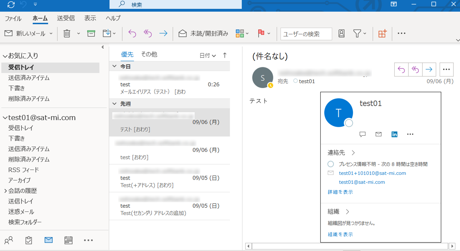The height and width of the screenshot is (251, 460).
Task: Click forward arrow in reading pane header
Action: click(429, 70)
